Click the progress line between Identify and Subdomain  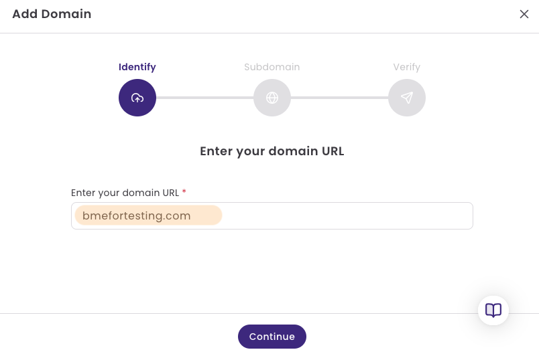(x=204, y=98)
